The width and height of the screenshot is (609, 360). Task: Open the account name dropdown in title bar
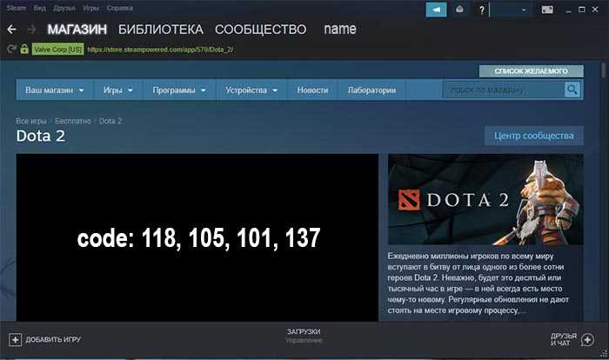[x=510, y=10]
